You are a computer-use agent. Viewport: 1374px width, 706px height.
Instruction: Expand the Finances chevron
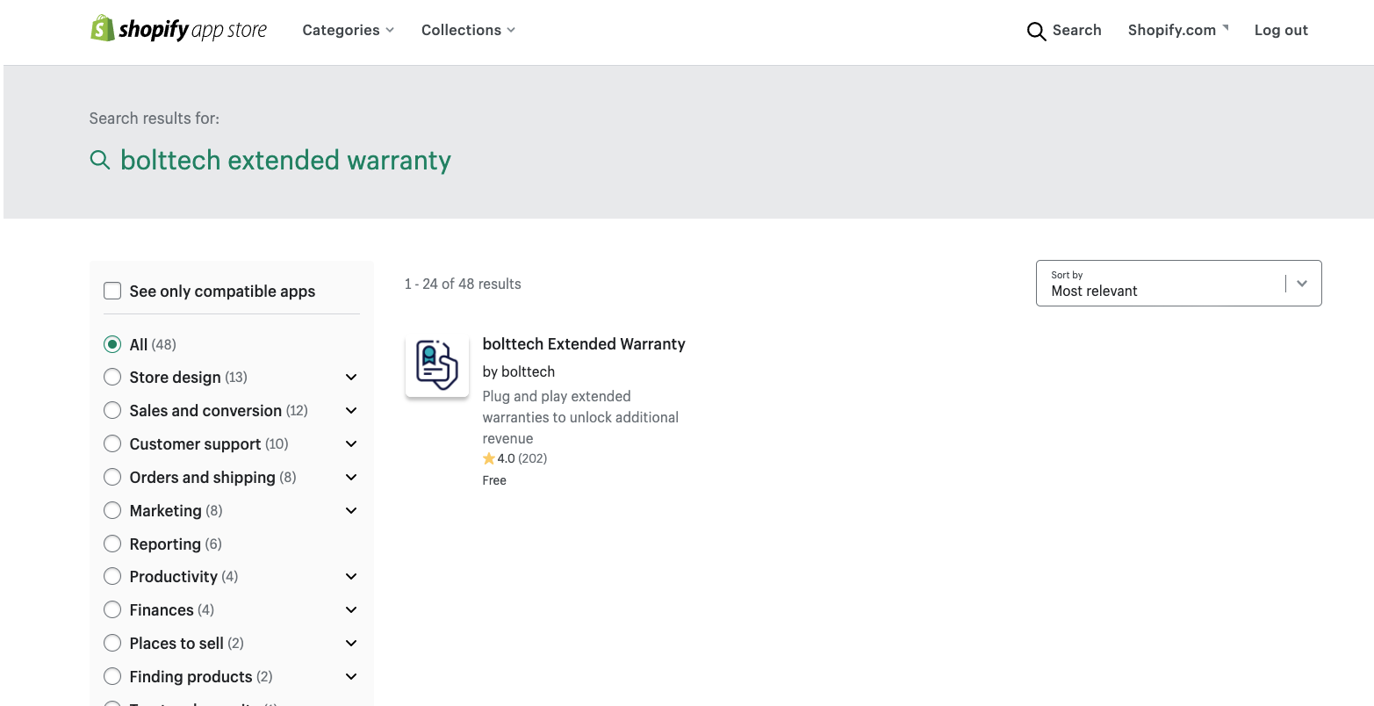351,610
